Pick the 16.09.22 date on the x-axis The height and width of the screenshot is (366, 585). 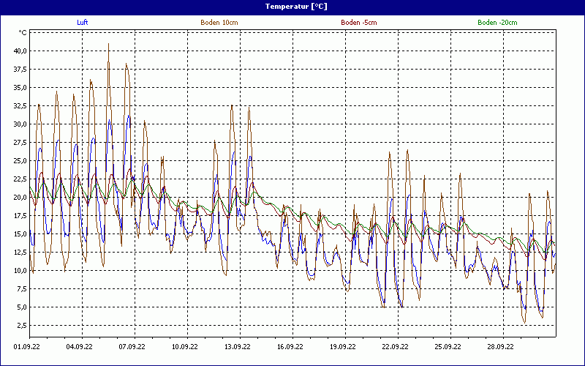pos(290,348)
